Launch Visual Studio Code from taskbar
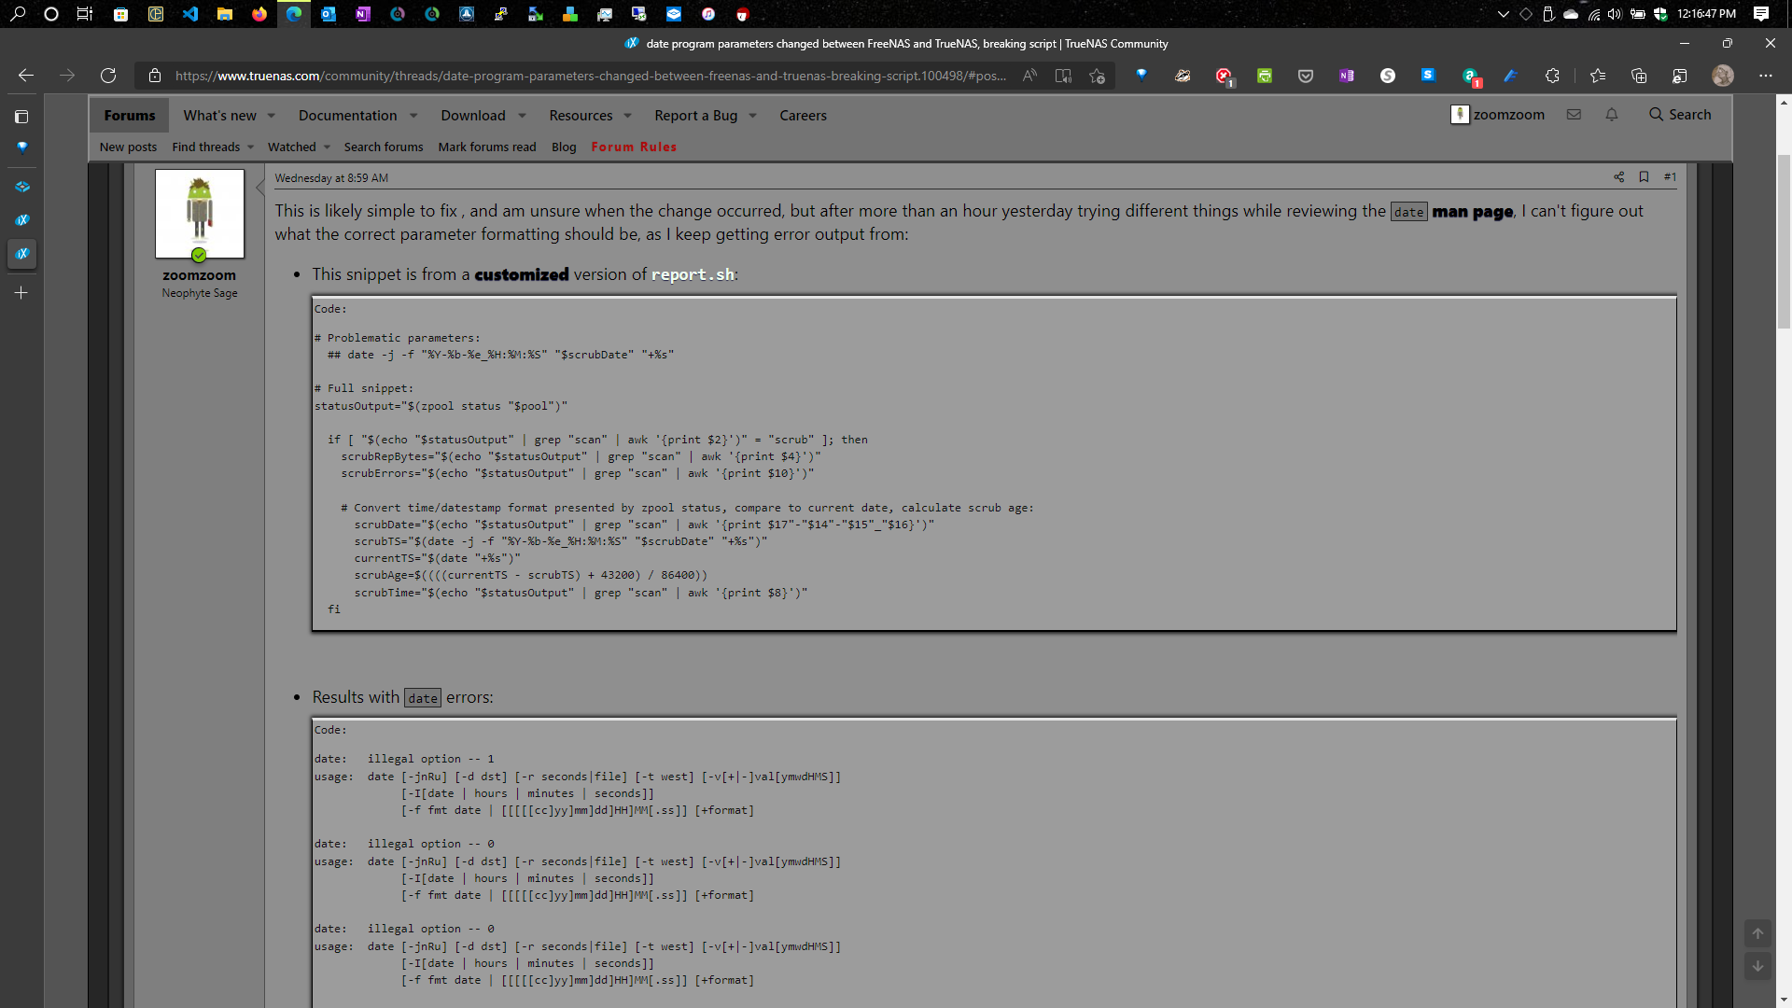This screenshot has height=1008, width=1792. [190, 14]
